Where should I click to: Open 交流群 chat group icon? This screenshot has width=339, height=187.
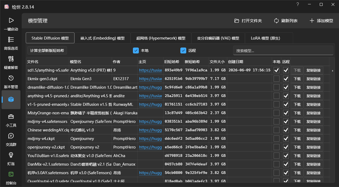(11, 136)
